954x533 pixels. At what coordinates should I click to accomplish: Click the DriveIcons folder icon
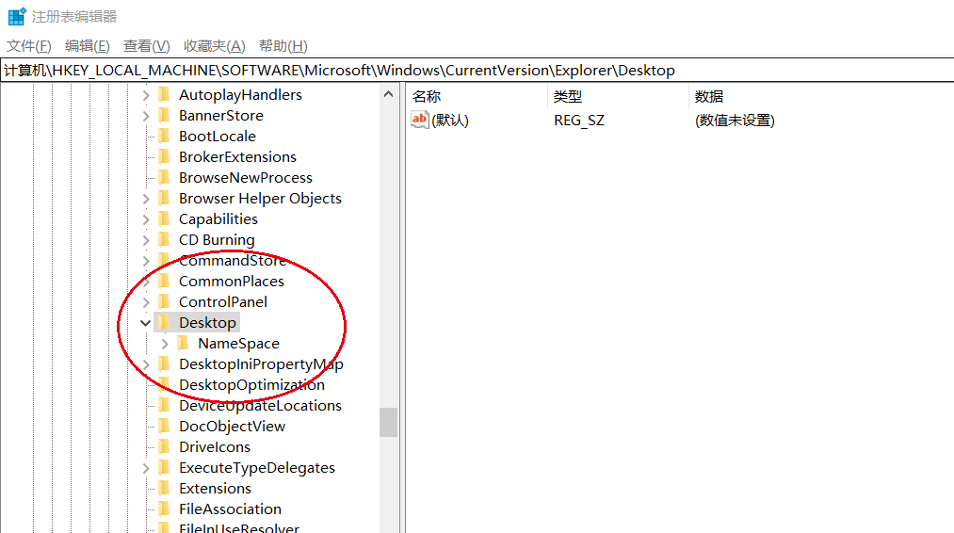coord(164,446)
